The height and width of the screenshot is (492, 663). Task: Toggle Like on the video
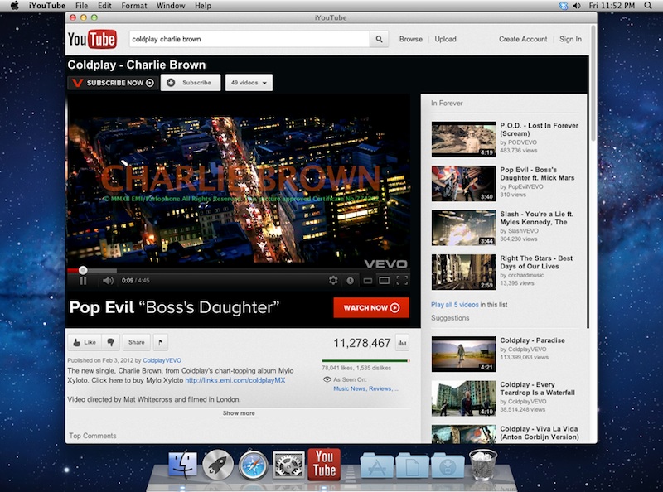(x=85, y=342)
